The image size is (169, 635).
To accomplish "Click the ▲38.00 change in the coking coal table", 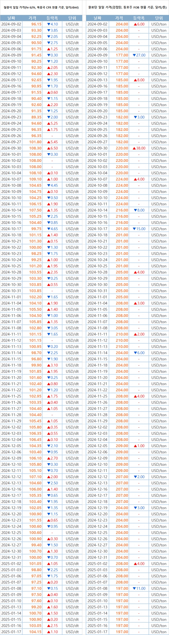I will click(139, 148).
